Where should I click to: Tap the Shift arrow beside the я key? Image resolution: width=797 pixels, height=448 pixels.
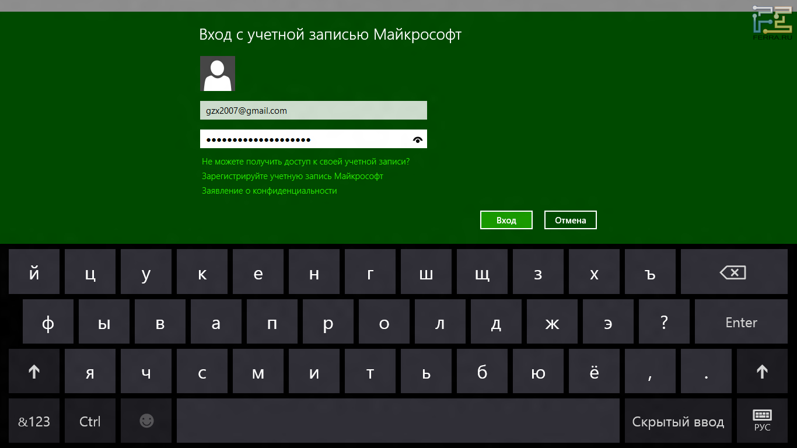pos(34,372)
